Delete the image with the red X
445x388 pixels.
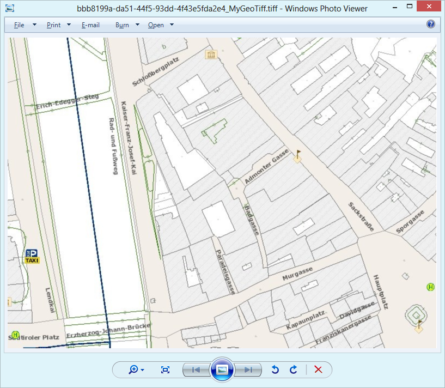[x=319, y=369]
